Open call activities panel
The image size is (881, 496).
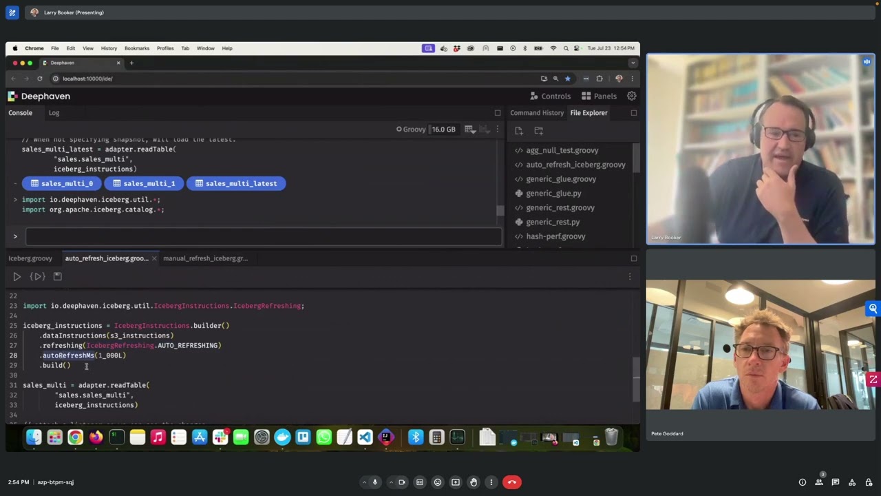[852, 482]
